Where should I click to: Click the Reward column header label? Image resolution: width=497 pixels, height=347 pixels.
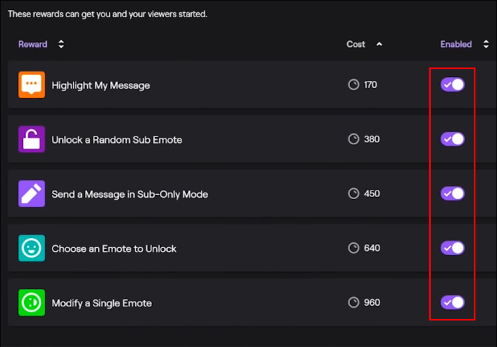tap(32, 44)
